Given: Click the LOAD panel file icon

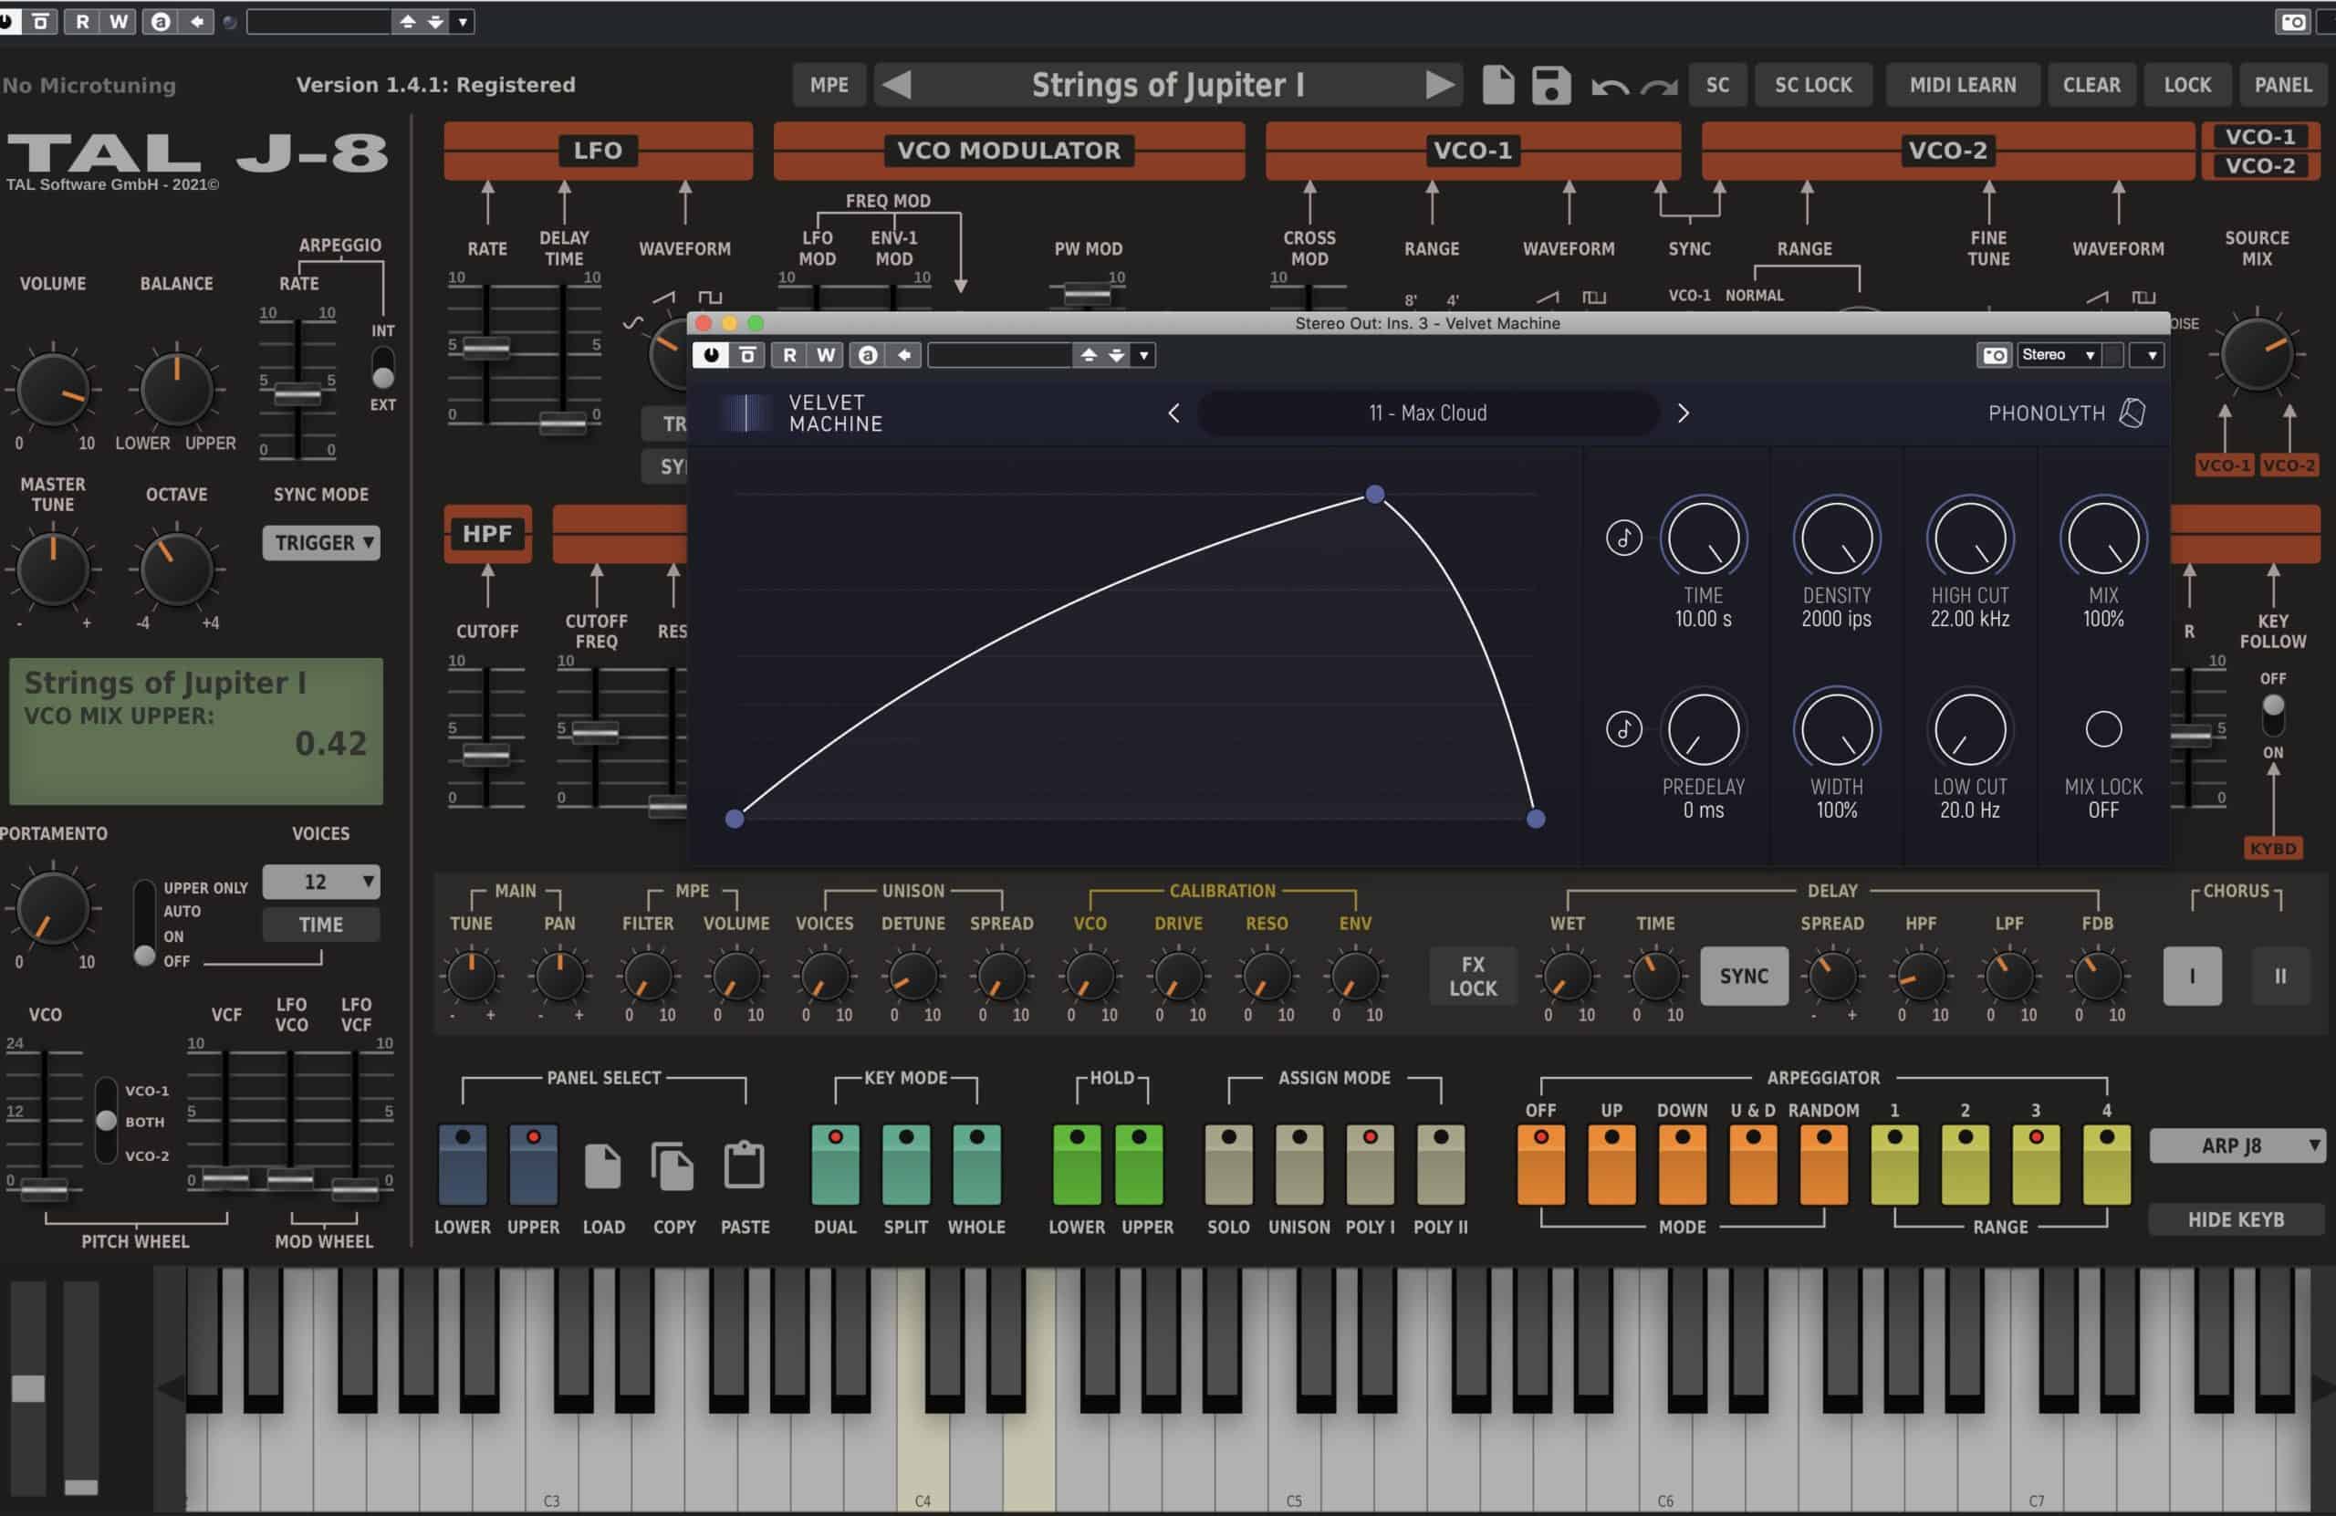Looking at the screenshot, I should coord(602,1166).
